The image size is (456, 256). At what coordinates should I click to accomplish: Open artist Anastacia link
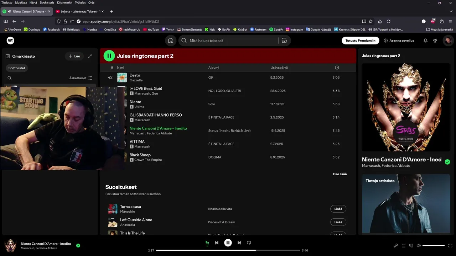tap(128, 225)
